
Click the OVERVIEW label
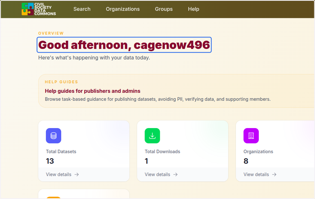pyautogui.click(x=51, y=33)
